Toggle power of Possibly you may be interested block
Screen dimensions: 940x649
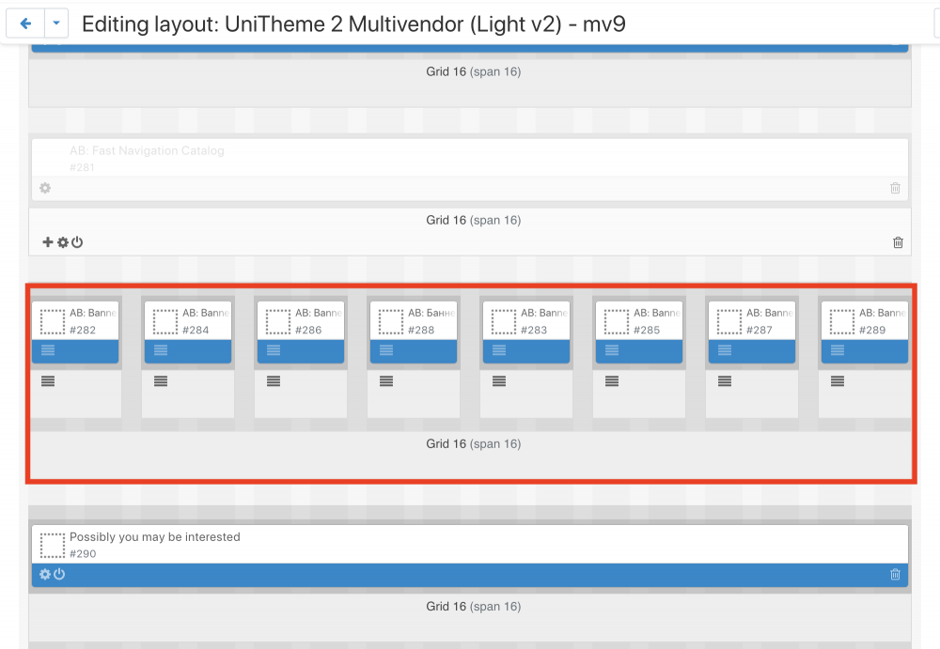click(59, 575)
